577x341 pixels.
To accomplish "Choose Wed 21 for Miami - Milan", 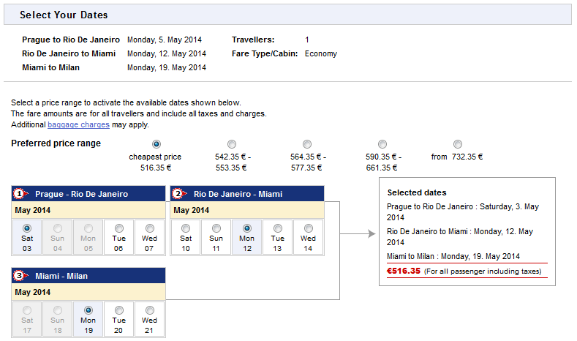I will [149, 310].
